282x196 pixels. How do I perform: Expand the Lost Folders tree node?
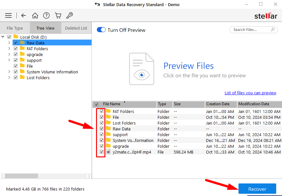[9, 78]
